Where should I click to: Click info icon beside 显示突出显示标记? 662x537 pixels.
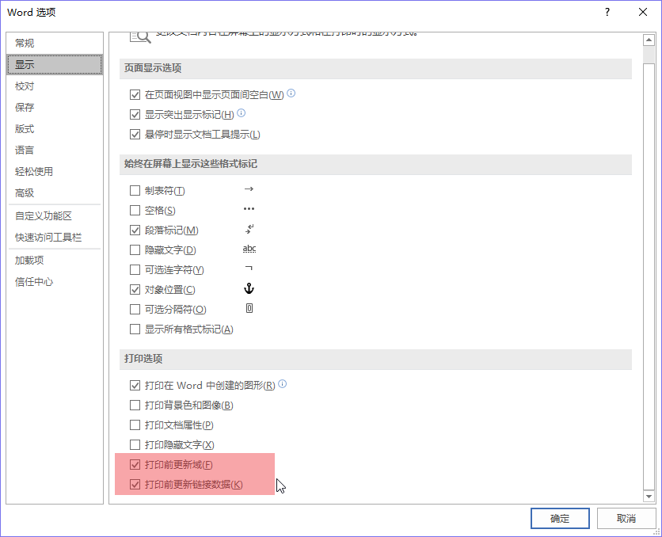pyautogui.click(x=241, y=112)
